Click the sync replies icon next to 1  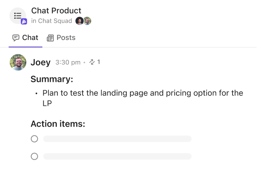point(92,62)
